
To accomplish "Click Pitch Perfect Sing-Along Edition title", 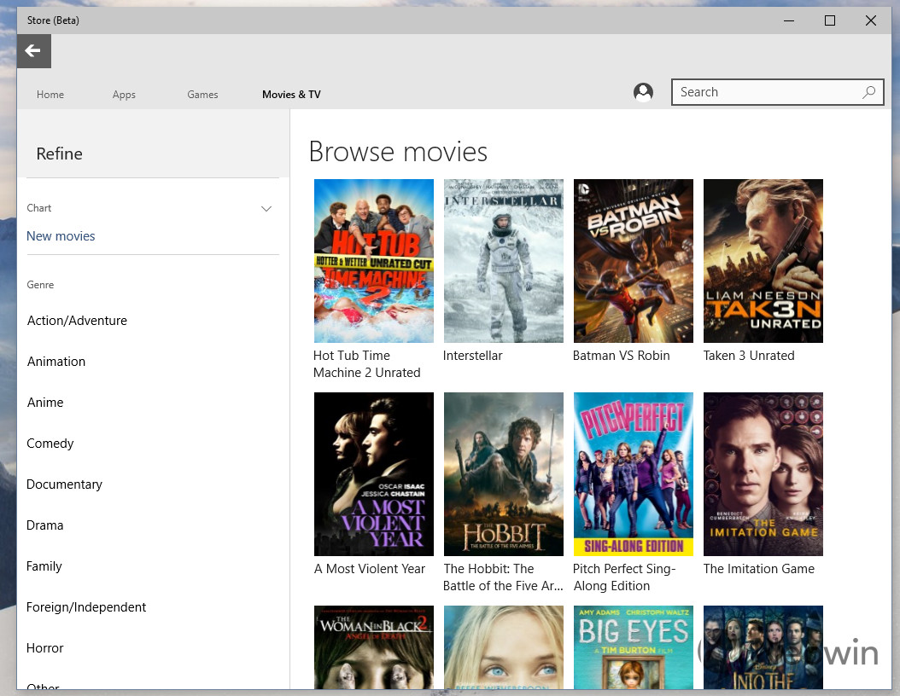I will pyautogui.click(x=624, y=577).
